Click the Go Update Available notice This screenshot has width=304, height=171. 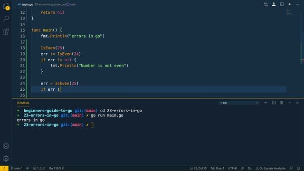(x=270, y=168)
